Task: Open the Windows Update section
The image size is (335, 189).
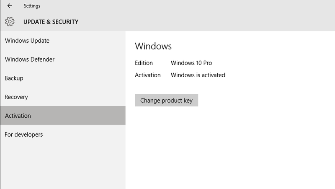Action: click(x=63, y=41)
